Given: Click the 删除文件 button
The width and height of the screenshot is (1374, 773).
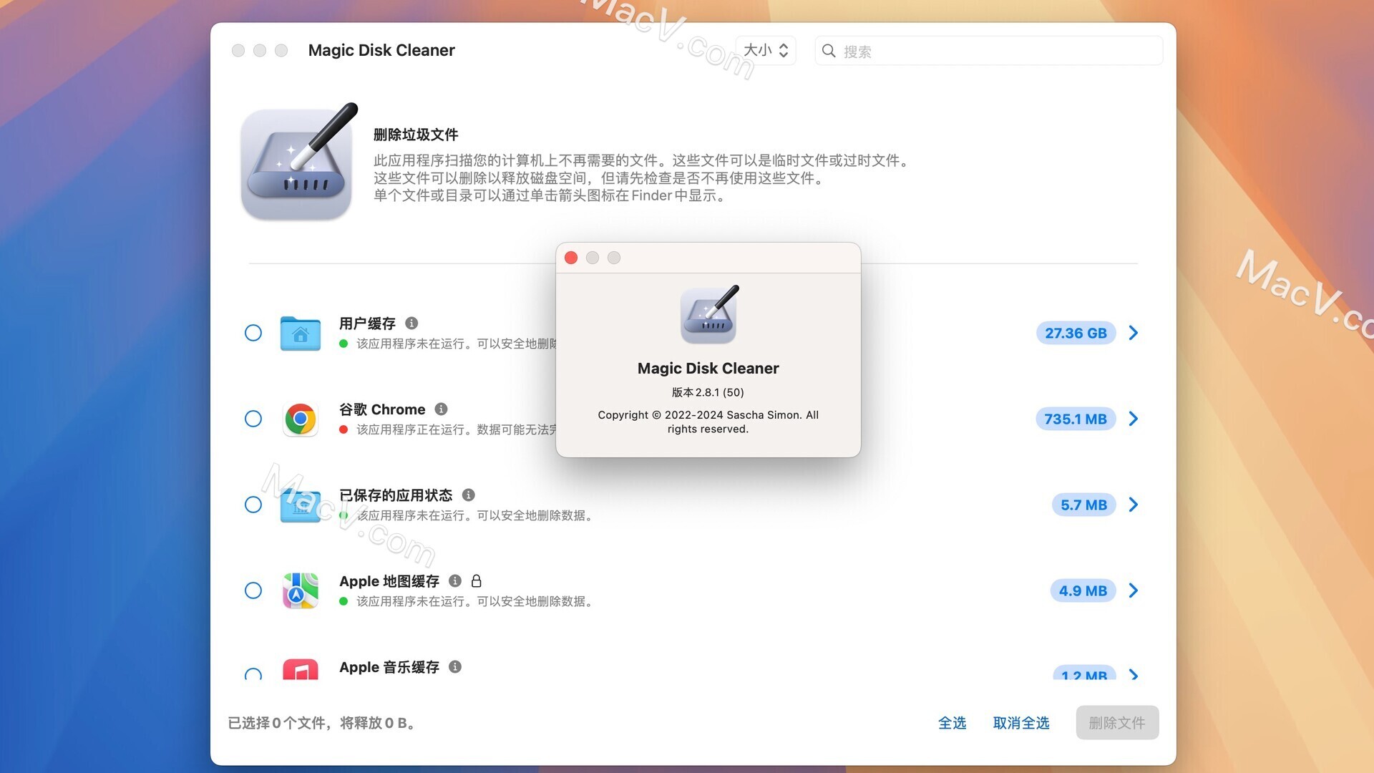Looking at the screenshot, I should 1117,723.
